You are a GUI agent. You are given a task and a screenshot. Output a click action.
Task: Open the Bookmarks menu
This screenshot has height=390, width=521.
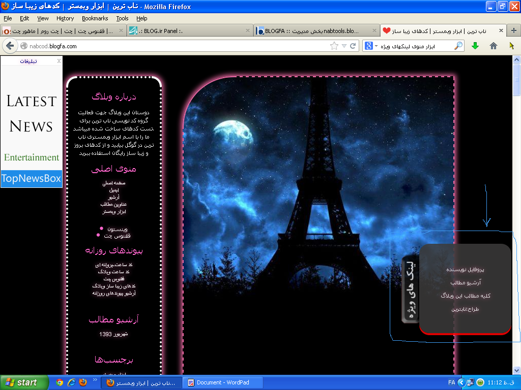(x=95, y=18)
